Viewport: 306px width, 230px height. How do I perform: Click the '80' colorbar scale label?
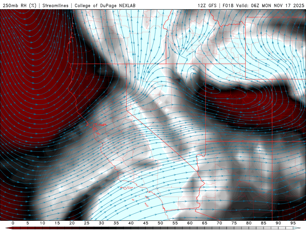pos(249,223)
